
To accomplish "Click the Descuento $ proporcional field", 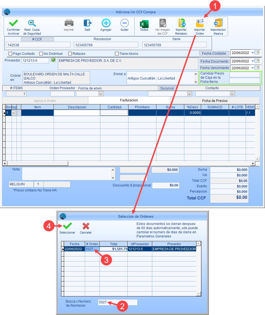I will (166, 185).
